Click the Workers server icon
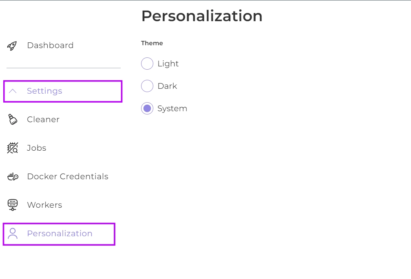411x279 pixels. 13,205
